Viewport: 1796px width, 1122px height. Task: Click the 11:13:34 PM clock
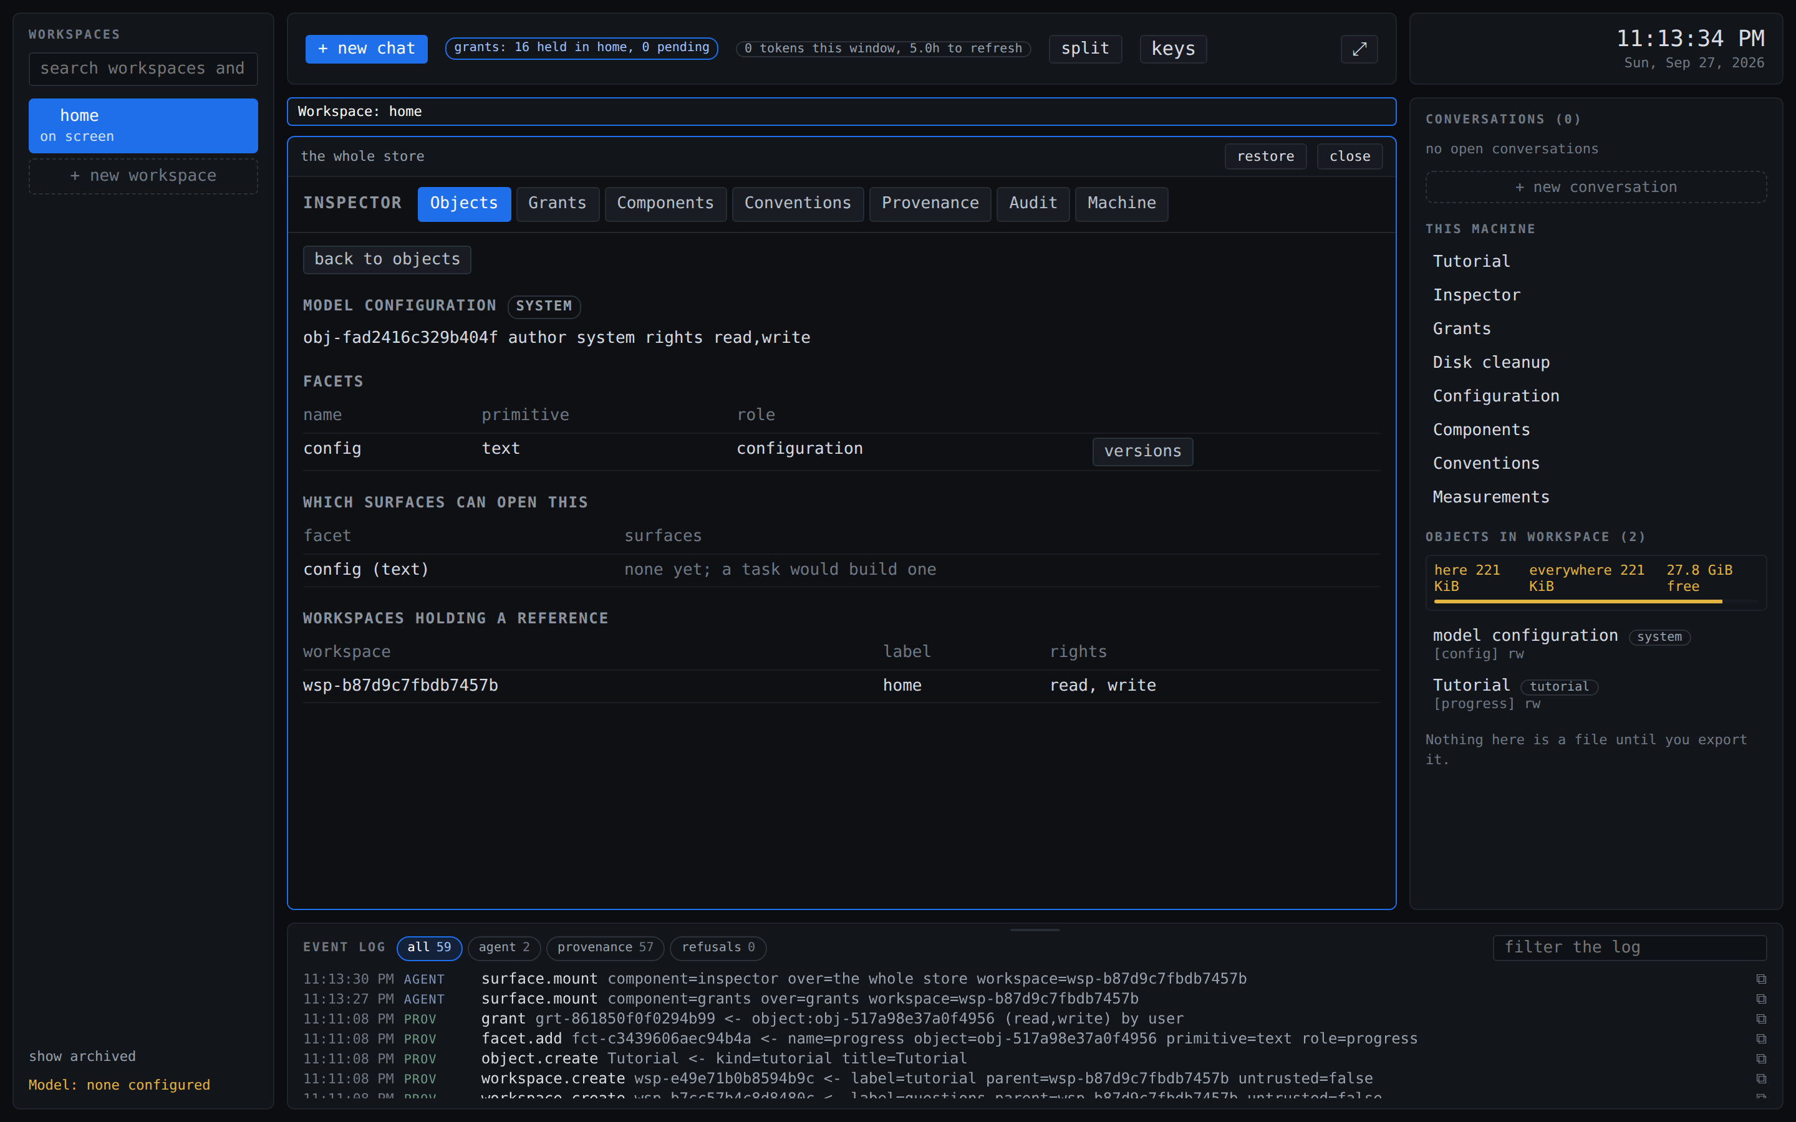pyautogui.click(x=1690, y=39)
